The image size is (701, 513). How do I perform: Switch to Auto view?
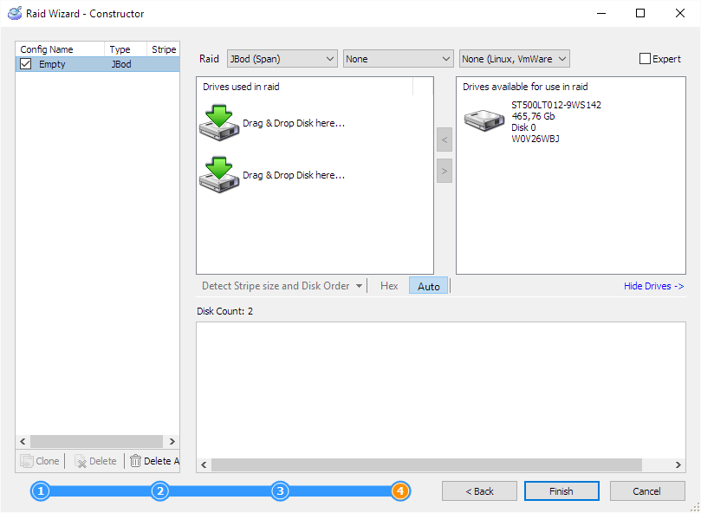428,286
